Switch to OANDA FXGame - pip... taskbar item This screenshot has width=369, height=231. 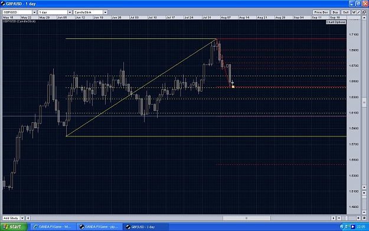click(100, 227)
